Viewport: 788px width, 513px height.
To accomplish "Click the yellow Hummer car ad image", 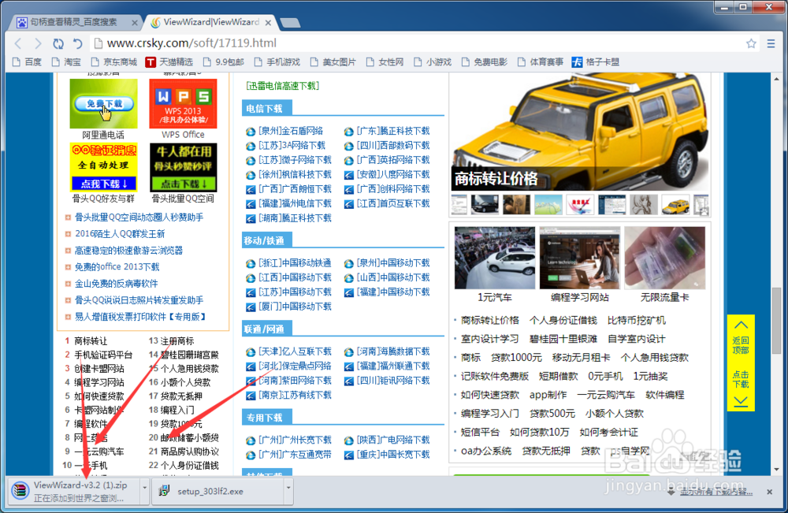I will tap(580, 132).
